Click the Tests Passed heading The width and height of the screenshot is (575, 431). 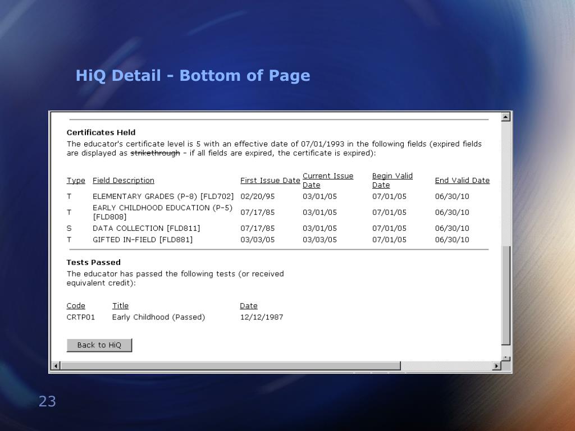pos(94,263)
